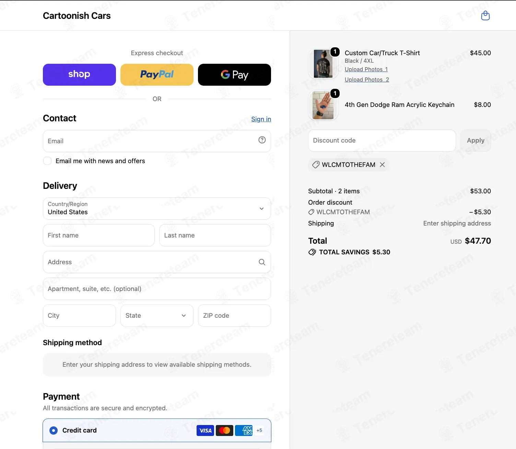Click the Apply discount button

476,141
